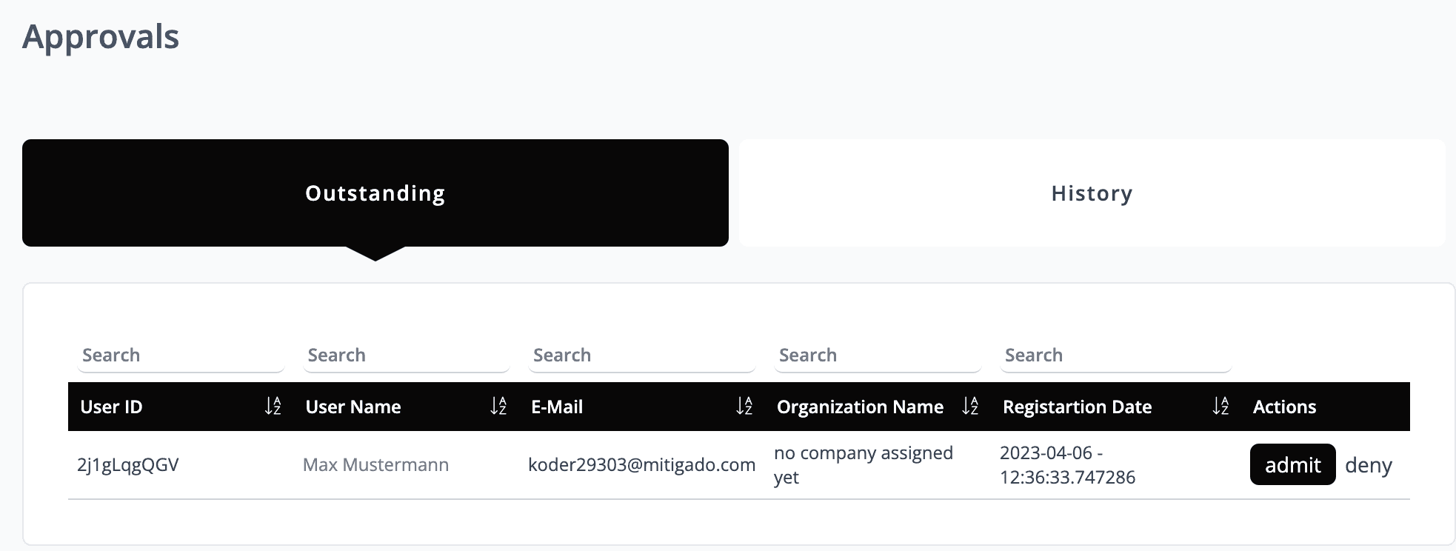The height and width of the screenshot is (551, 1456).
Task: Deny the pending registration request
Action: pos(1368,465)
